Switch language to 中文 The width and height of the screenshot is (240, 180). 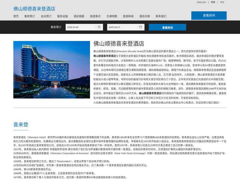[222, 2]
